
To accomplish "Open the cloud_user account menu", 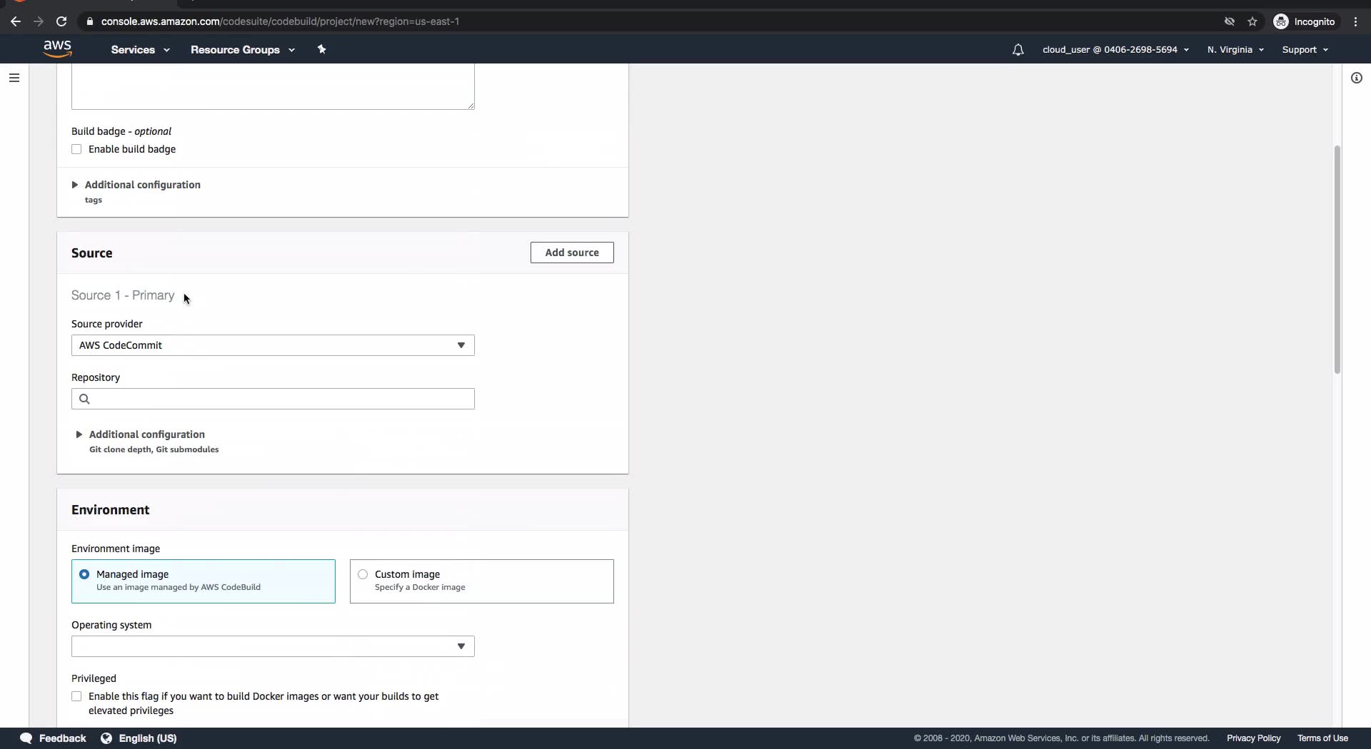I will tap(1115, 49).
